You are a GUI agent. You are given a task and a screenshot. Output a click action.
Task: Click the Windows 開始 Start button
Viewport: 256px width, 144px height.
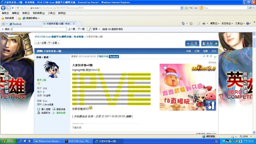[8, 141]
